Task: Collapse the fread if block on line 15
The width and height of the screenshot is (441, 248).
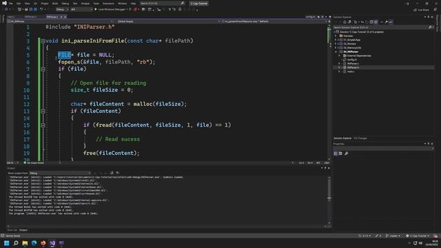Action: point(43,125)
